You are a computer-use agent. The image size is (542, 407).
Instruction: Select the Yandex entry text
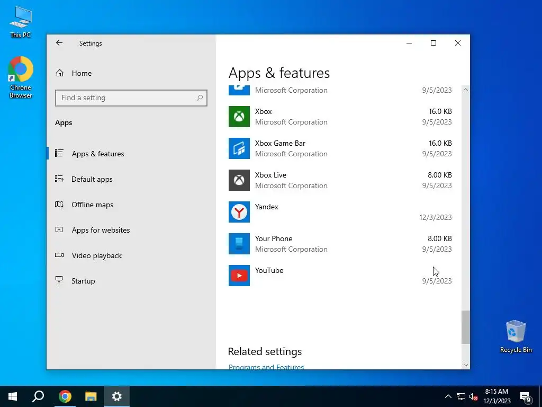[x=267, y=207]
